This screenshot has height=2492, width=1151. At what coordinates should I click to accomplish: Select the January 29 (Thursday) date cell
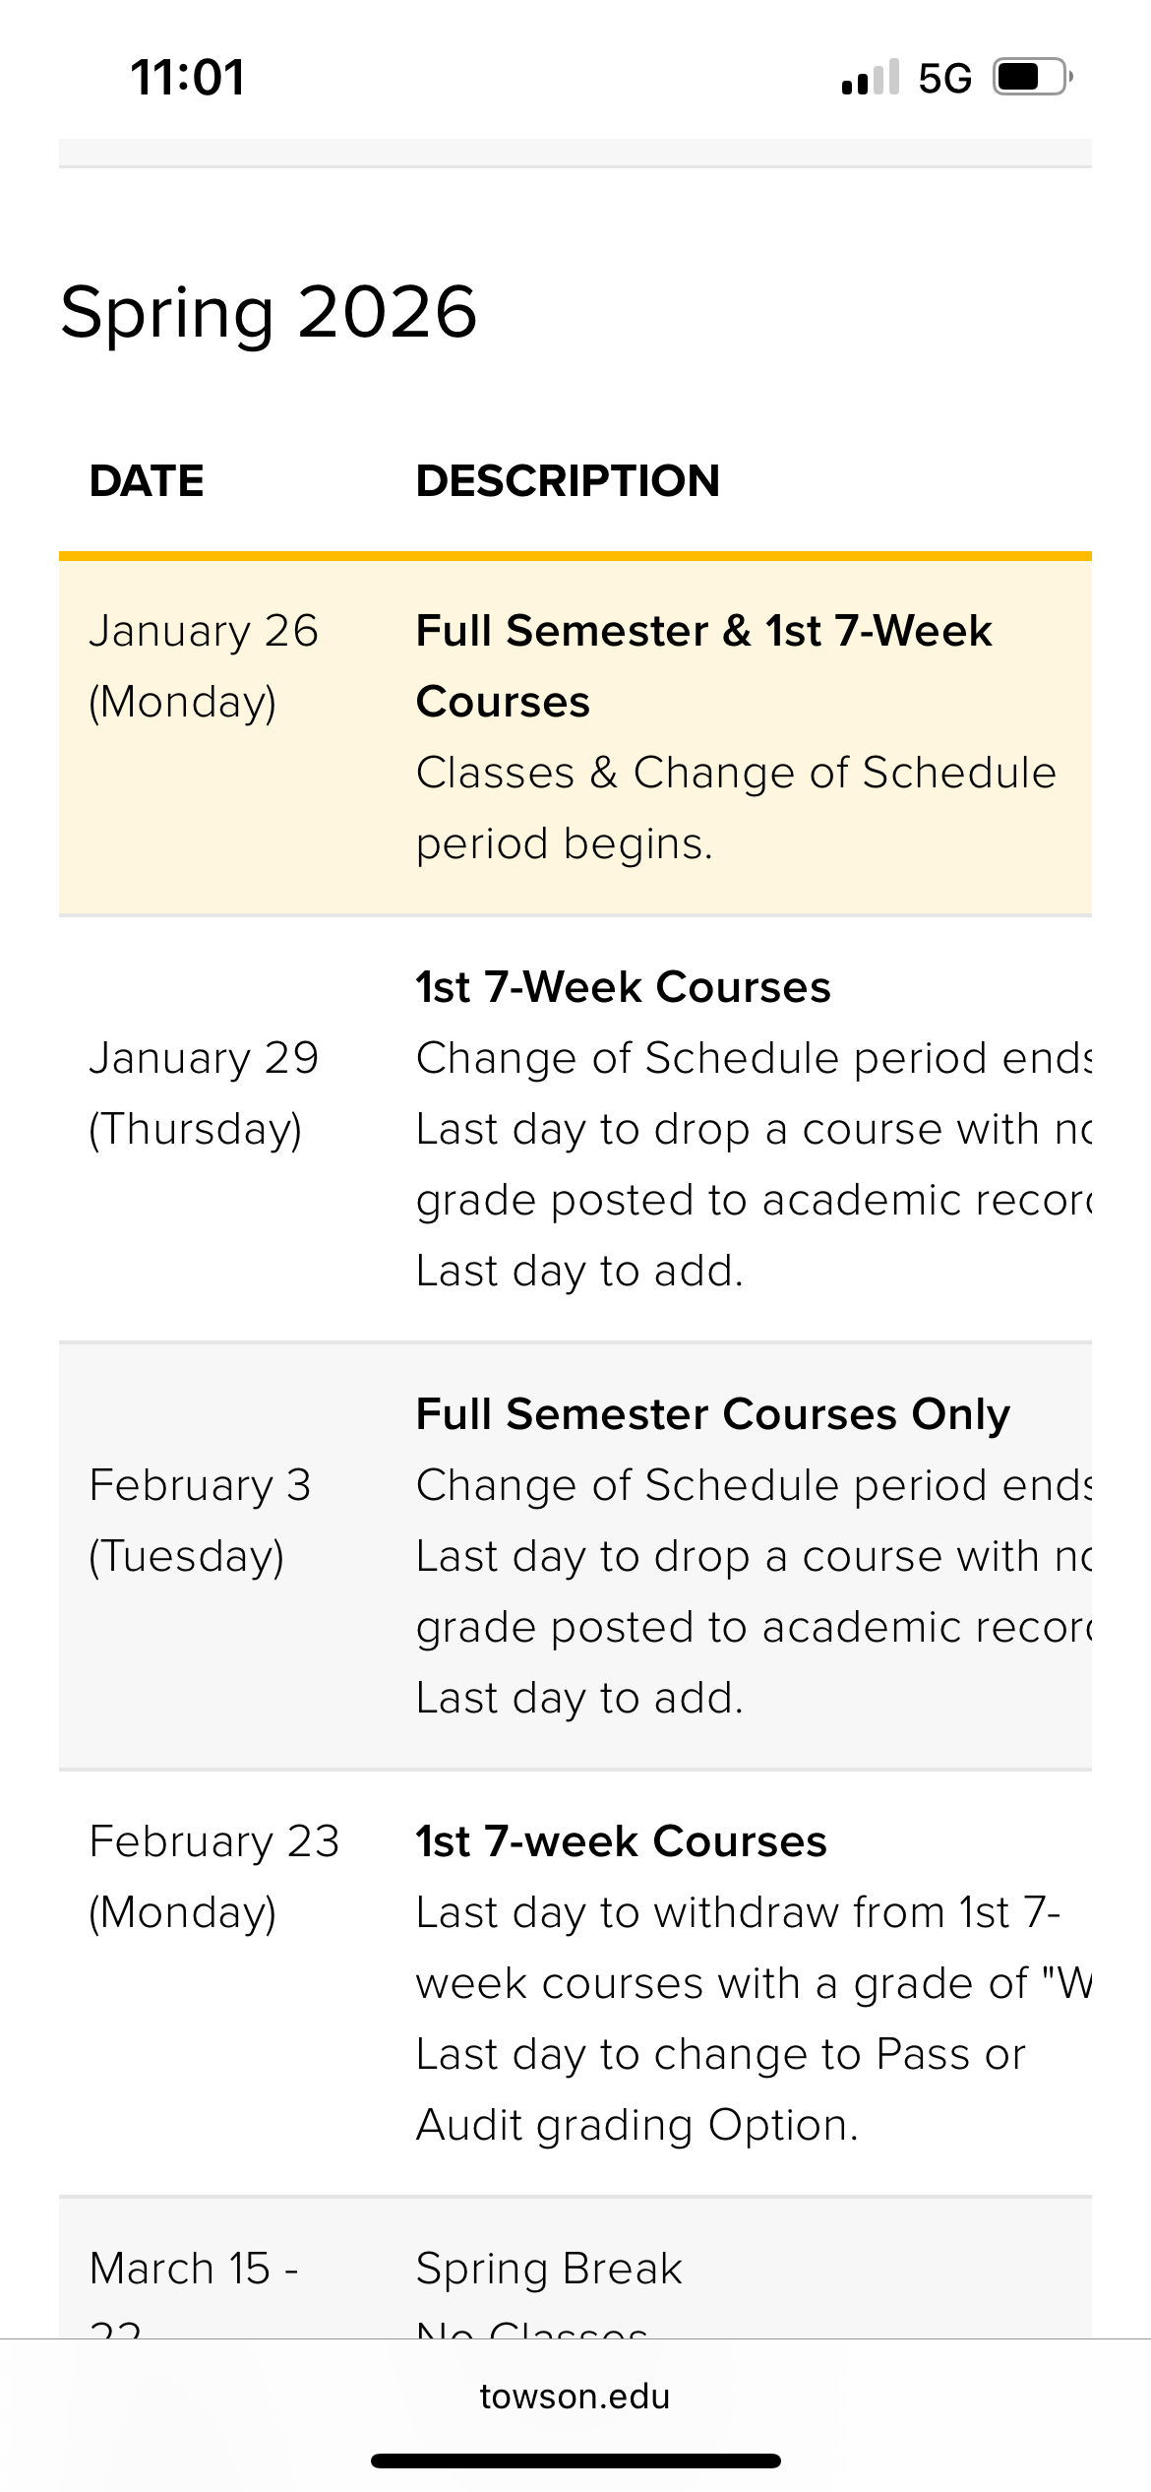point(204,1093)
